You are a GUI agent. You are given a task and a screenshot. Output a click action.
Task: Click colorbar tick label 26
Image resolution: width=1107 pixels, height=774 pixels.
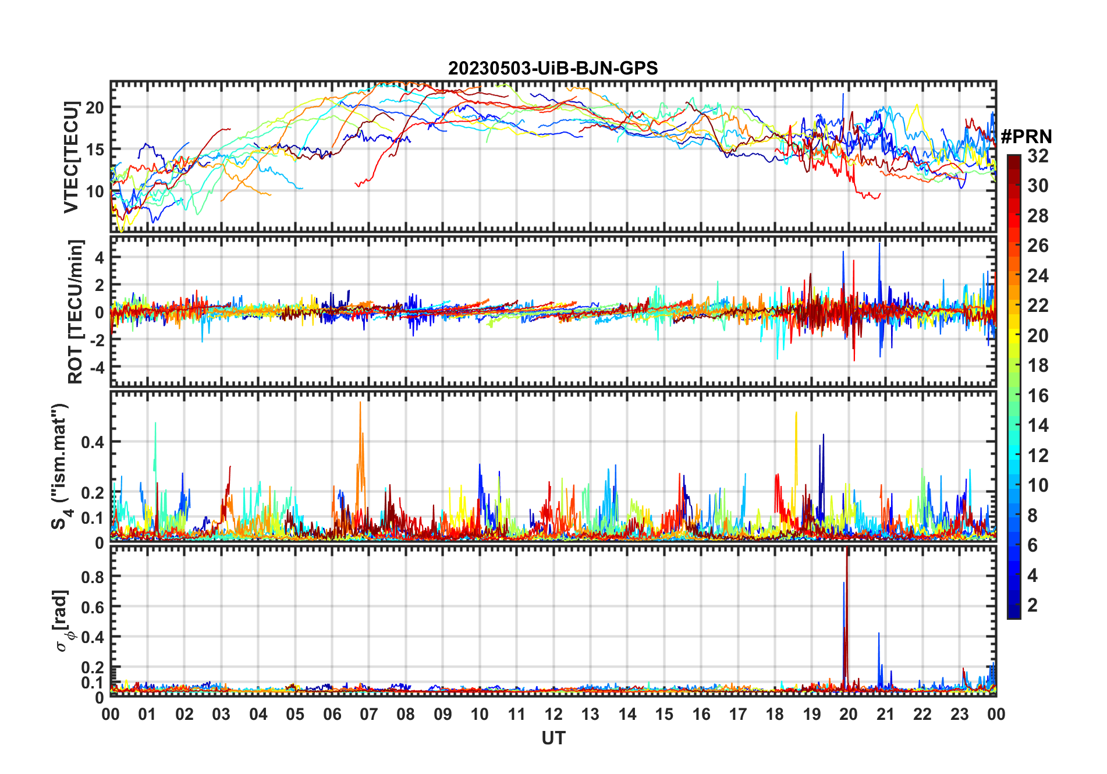point(1038,246)
